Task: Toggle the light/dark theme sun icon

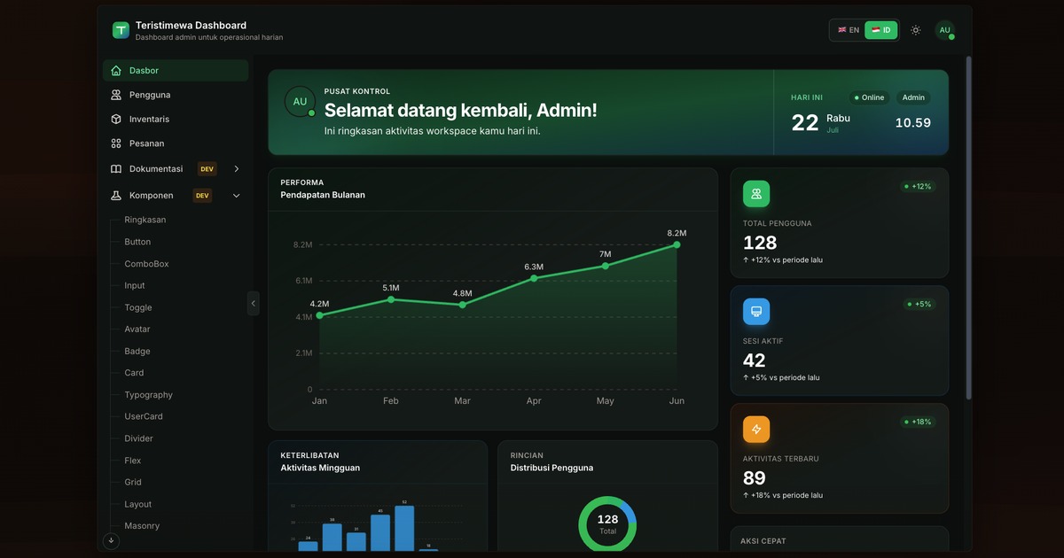Action: click(x=916, y=30)
